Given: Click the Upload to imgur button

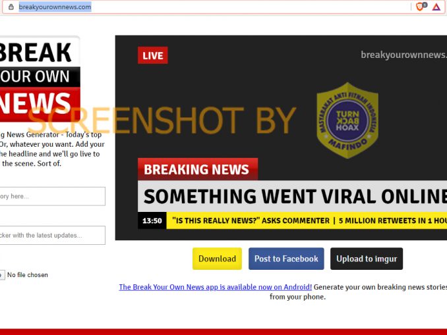Looking at the screenshot, I should (367, 259).
